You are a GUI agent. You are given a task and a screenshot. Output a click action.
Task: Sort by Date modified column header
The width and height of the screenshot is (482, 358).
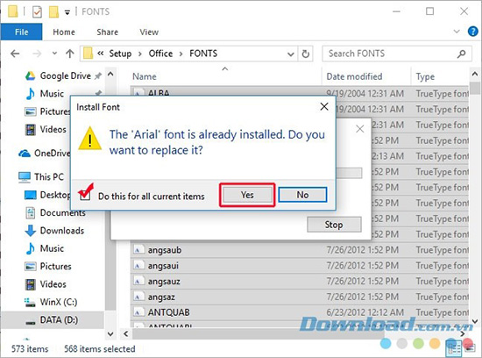click(x=354, y=76)
